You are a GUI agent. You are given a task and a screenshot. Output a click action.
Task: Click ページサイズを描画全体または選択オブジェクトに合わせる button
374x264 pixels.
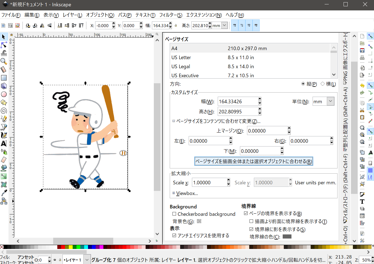254,161
